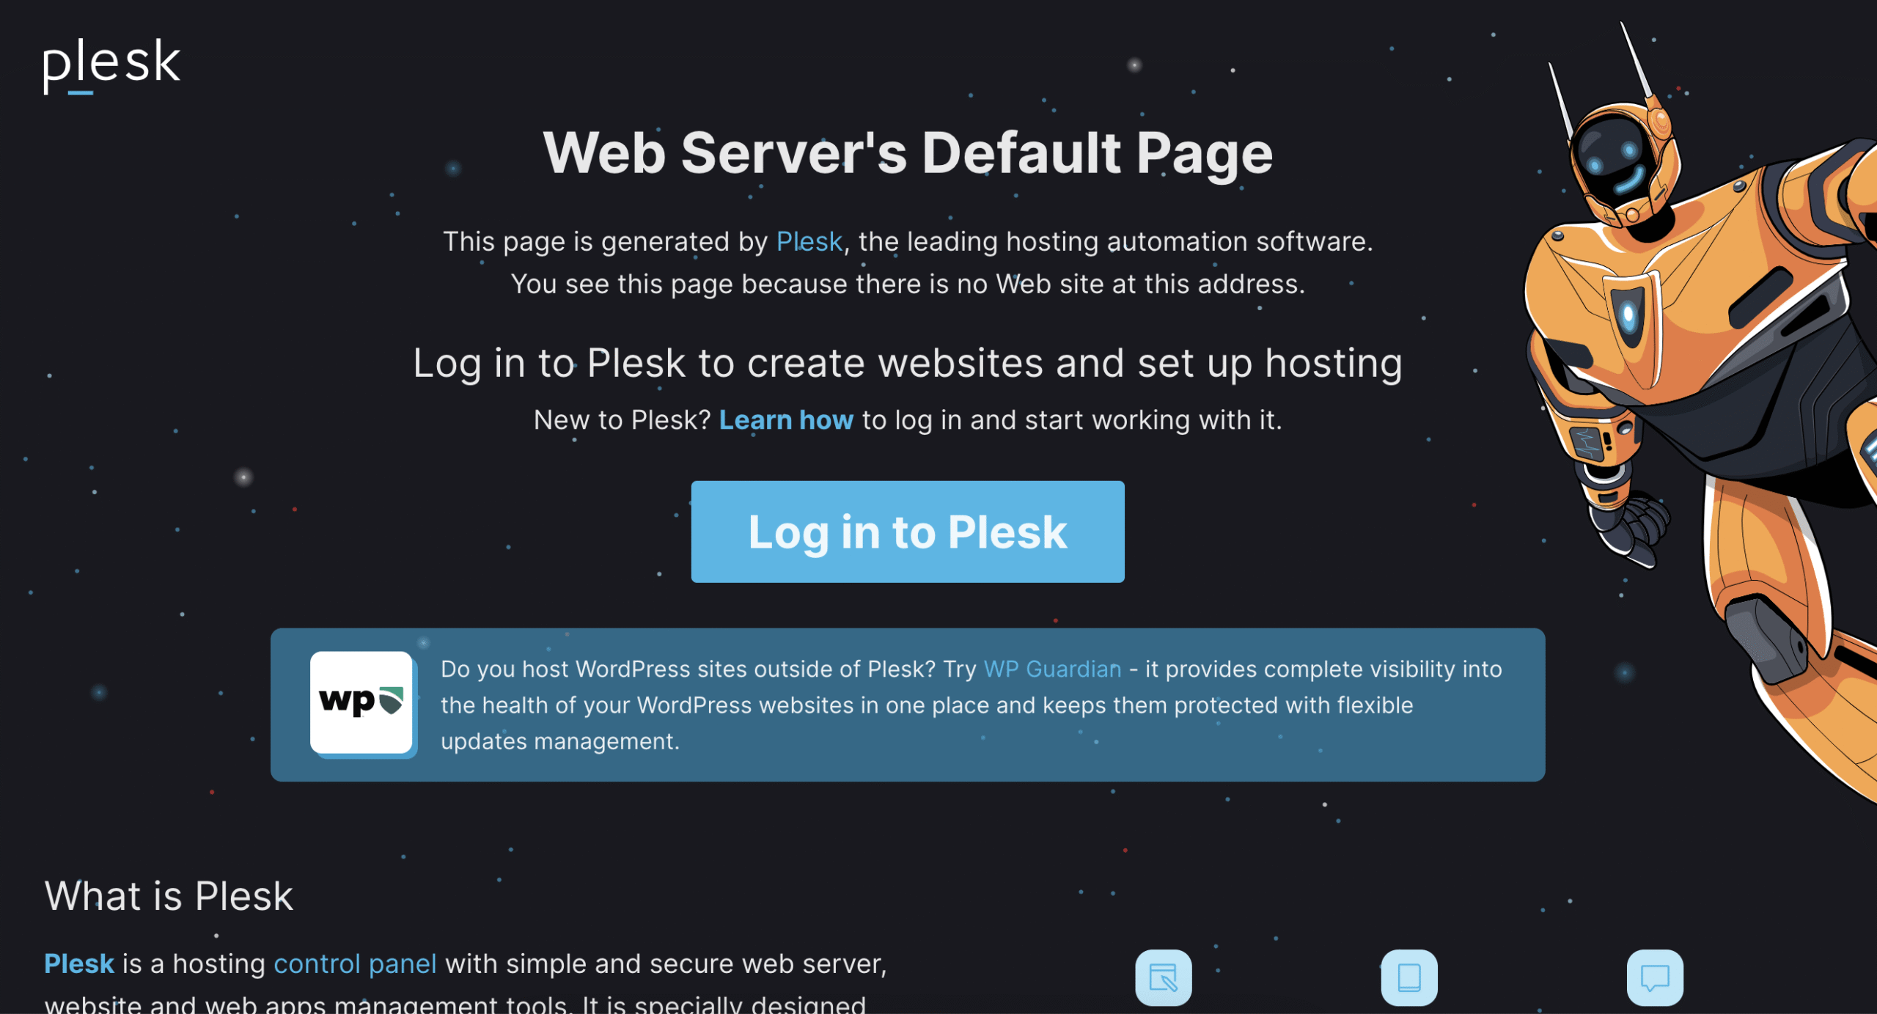1877x1014 pixels.
Task: Click the plesk logo in the header
Action: (x=111, y=65)
